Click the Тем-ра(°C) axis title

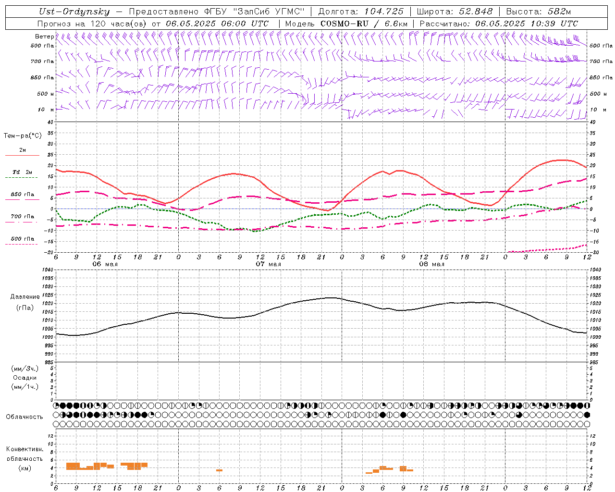[23, 136]
